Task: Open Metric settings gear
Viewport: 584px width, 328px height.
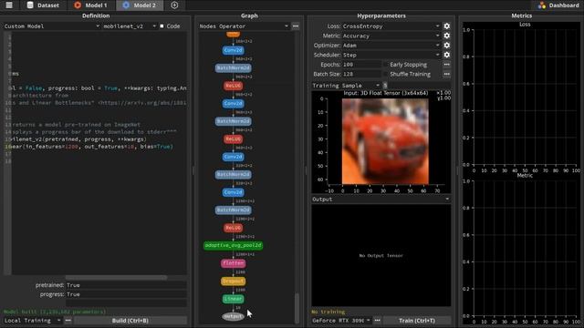Action: pos(446,36)
